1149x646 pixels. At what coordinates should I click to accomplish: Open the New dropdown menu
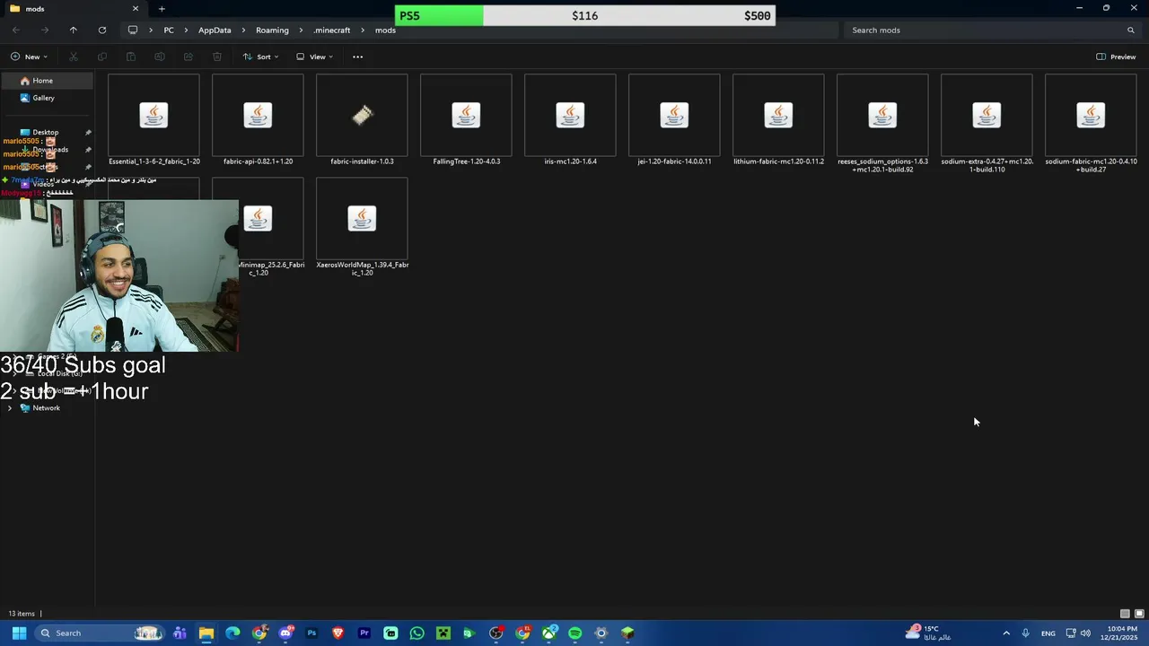pos(29,57)
